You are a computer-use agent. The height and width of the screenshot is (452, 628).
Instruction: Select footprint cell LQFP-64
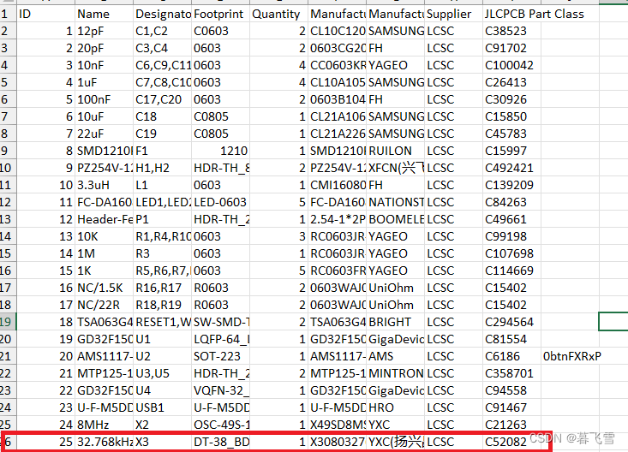pyautogui.click(x=220, y=339)
